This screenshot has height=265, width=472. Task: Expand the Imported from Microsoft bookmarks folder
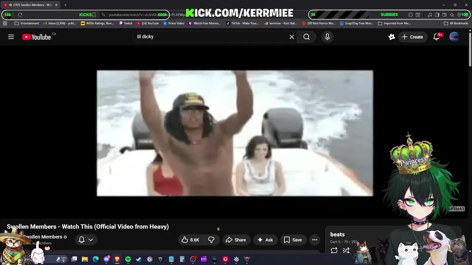click(x=394, y=23)
